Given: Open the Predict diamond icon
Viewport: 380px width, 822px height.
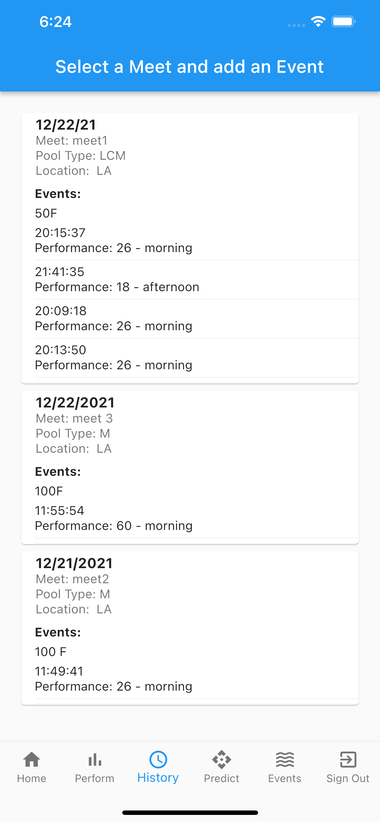Looking at the screenshot, I should [221, 760].
